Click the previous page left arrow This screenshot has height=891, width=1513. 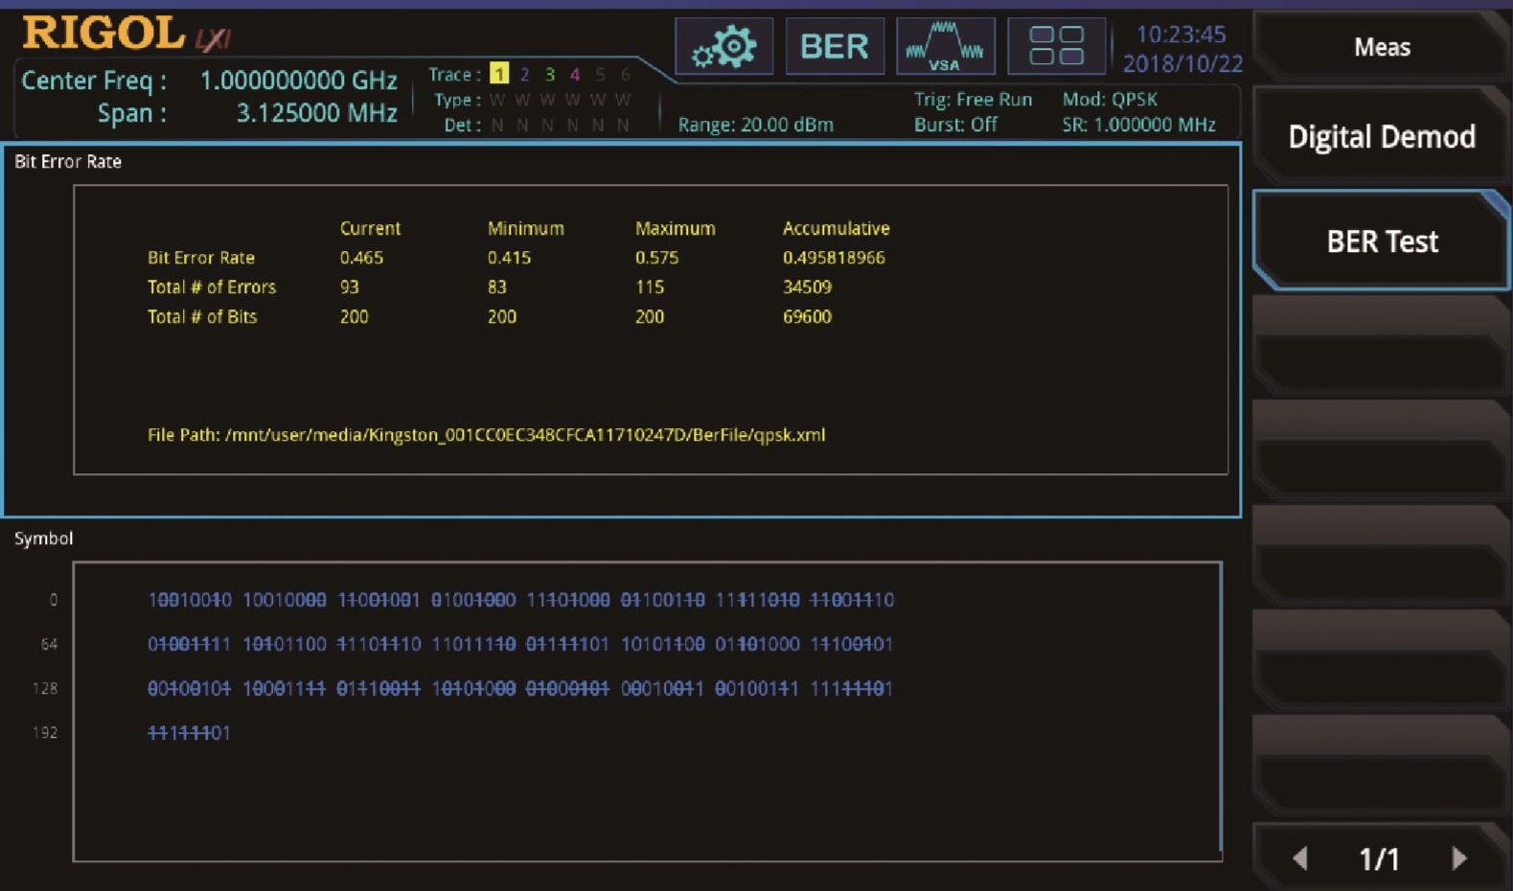(x=1300, y=857)
